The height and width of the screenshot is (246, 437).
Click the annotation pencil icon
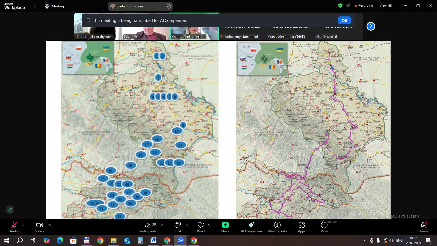pyautogui.click(x=10, y=210)
